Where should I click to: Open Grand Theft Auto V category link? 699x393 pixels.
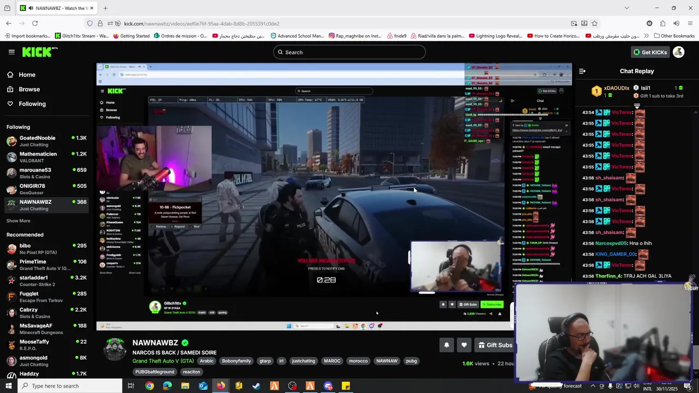[x=163, y=361]
